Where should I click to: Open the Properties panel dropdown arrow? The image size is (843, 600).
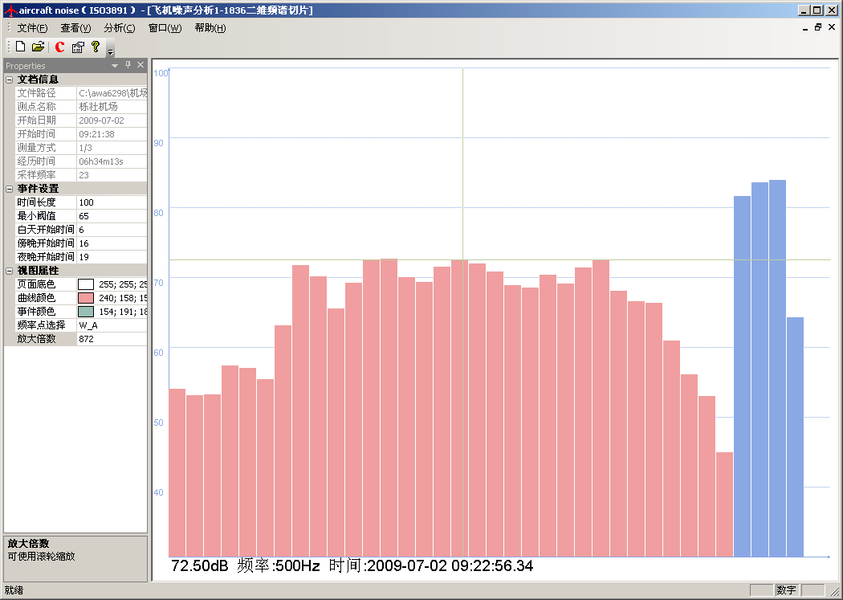coord(115,65)
